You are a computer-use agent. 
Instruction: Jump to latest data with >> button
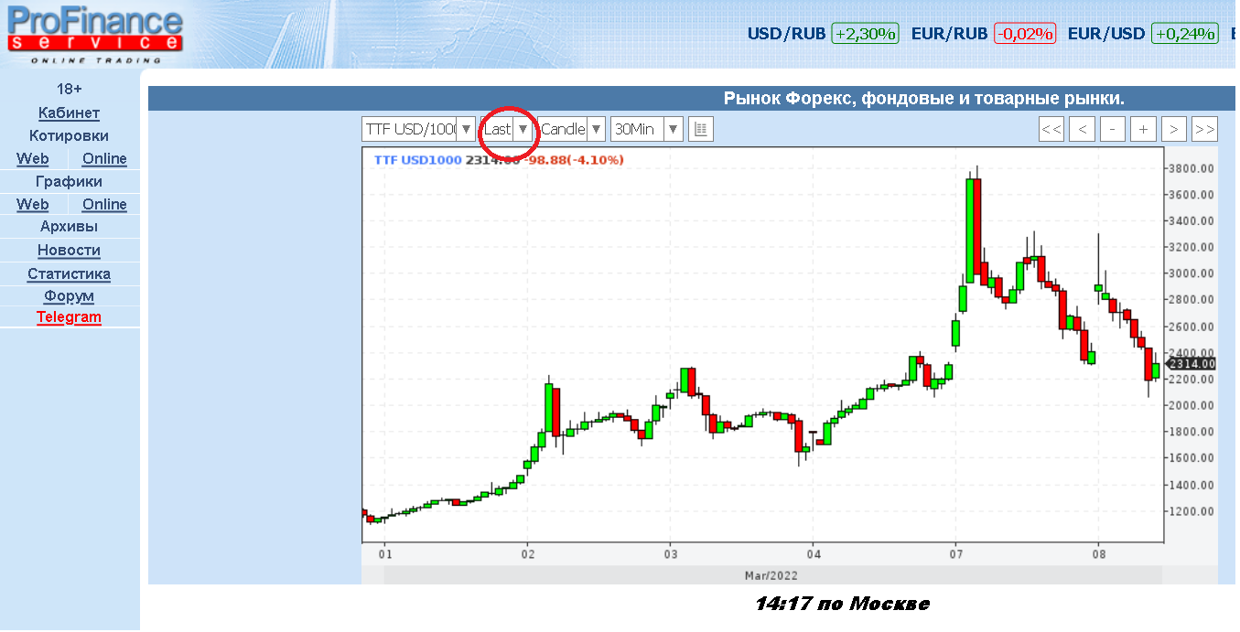1204,129
